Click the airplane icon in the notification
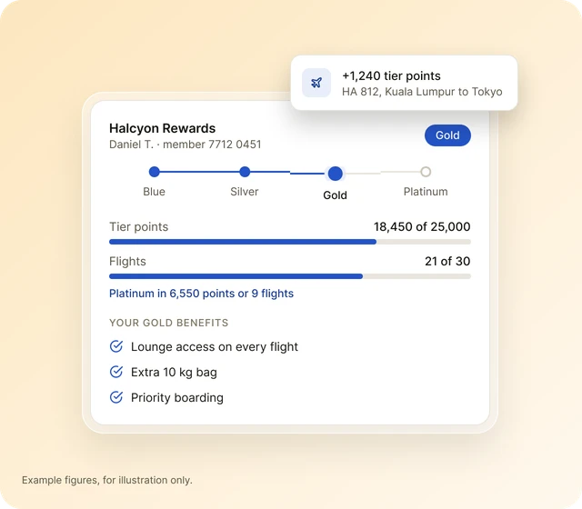Viewport: 582px width, 509px height. click(316, 83)
